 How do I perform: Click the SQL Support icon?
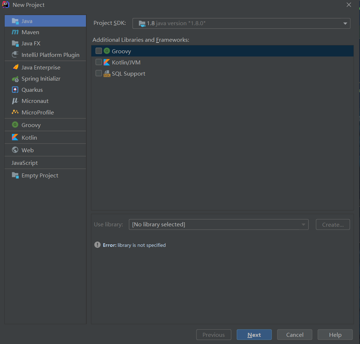pos(107,74)
